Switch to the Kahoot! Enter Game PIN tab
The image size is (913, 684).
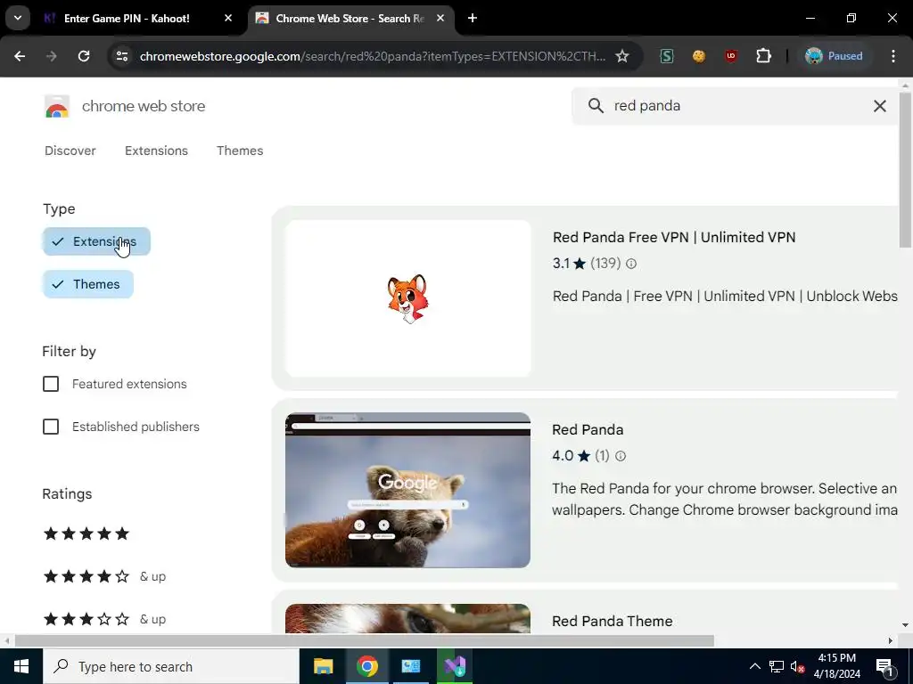(x=127, y=18)
